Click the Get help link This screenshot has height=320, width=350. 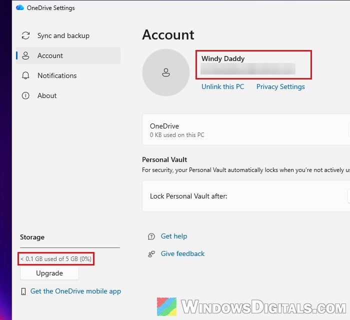[174, 236]
